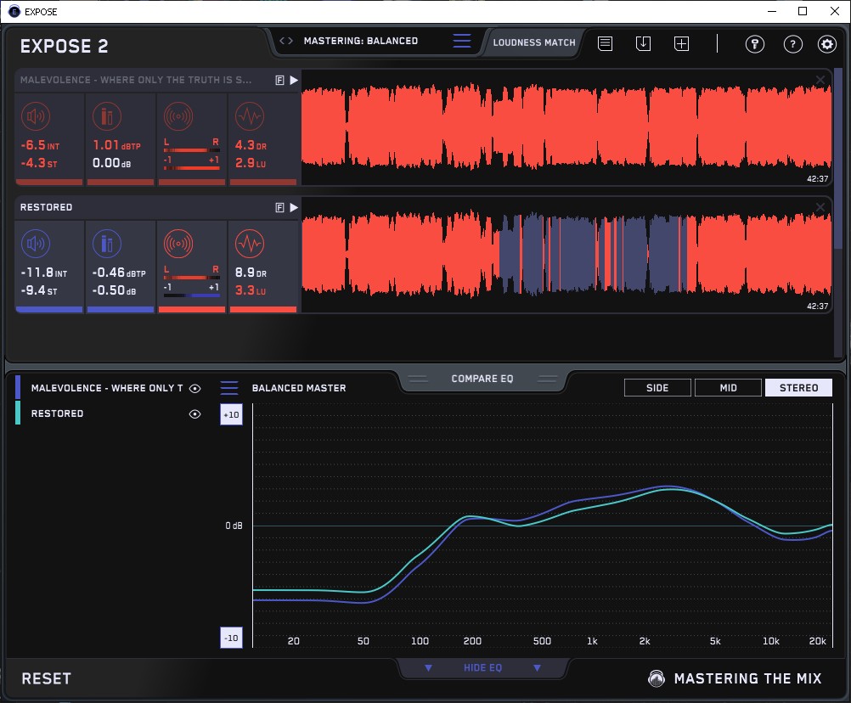This screenshot has width=851, height=703.
Task: Click the preset arrows beside Mastering: Balanced
Action: (286, 41)
